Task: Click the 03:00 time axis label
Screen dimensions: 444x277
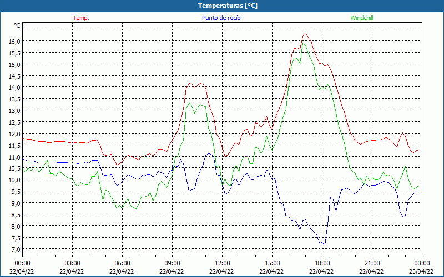Action: (x=72, y=264)
